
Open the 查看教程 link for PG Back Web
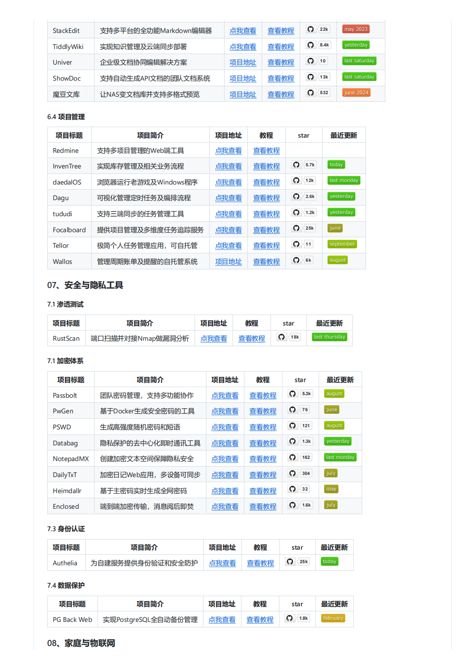(260, 620)
